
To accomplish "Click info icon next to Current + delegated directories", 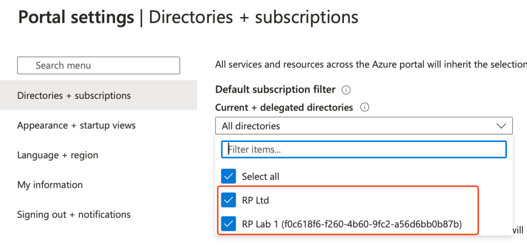I will click(x=365, y=108).
